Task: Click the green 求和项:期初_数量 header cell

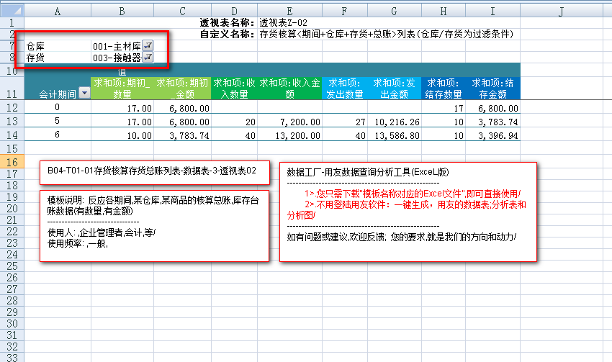Action: [122, 88]
